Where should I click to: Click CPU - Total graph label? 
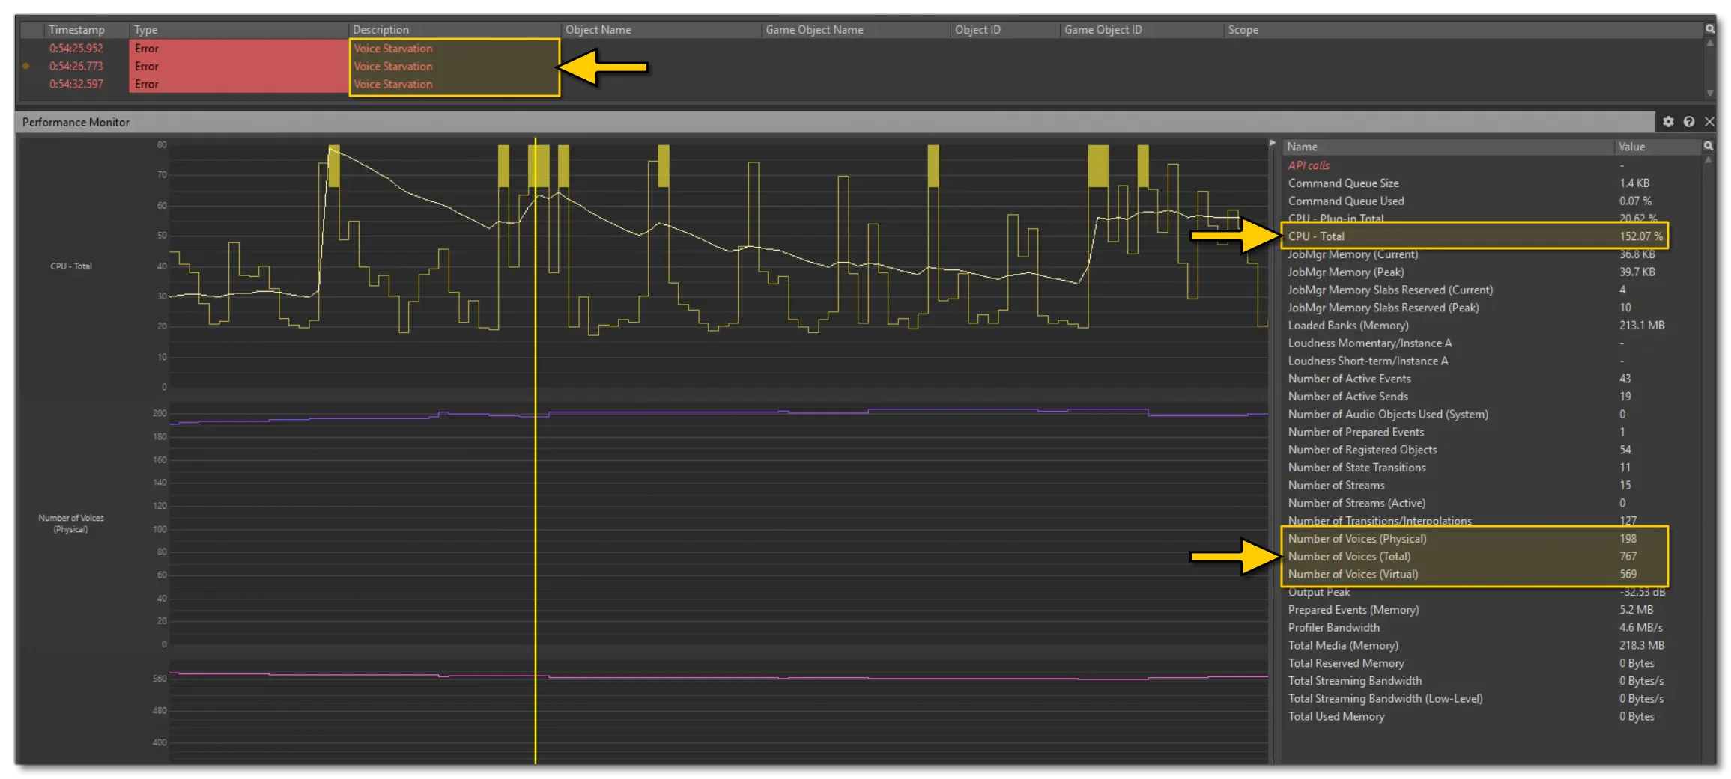pyautogui.click(x=71, y=266)
